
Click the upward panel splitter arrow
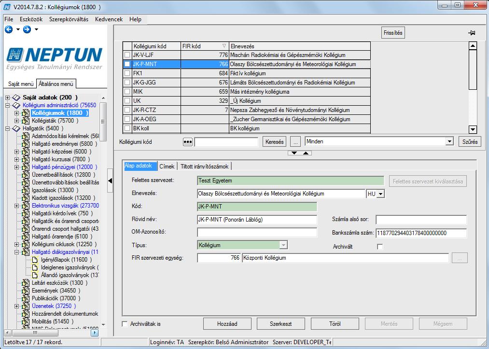tap(306, 153)
